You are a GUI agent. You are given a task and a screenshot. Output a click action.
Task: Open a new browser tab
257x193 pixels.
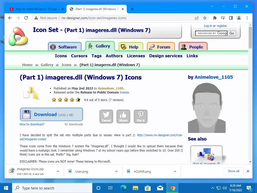pyautogui.click(x=132, y=9)
